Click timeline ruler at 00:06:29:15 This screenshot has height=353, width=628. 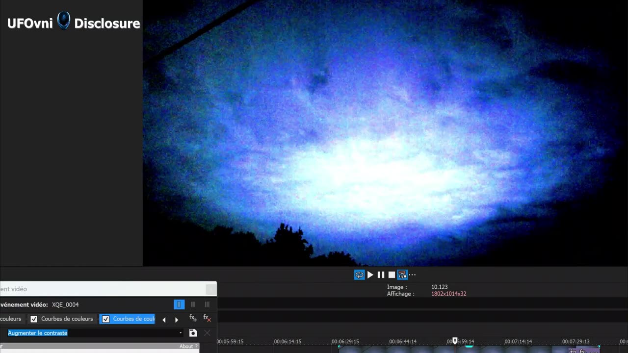(x=345, y=342)
